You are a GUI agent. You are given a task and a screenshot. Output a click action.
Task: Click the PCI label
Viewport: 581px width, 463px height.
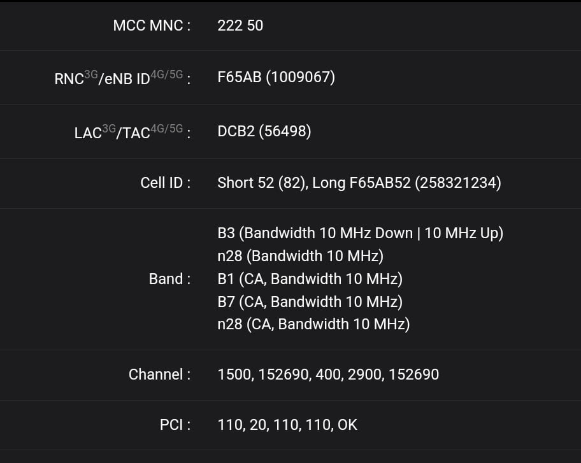[175, 425]
